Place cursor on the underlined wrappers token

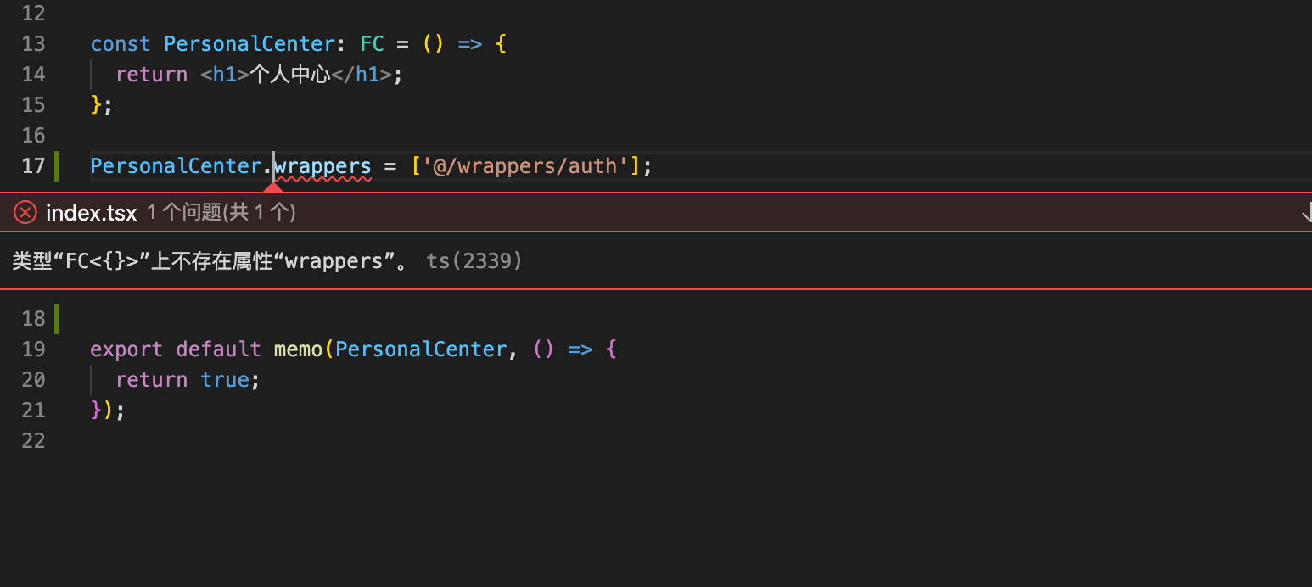pos(322,166)
